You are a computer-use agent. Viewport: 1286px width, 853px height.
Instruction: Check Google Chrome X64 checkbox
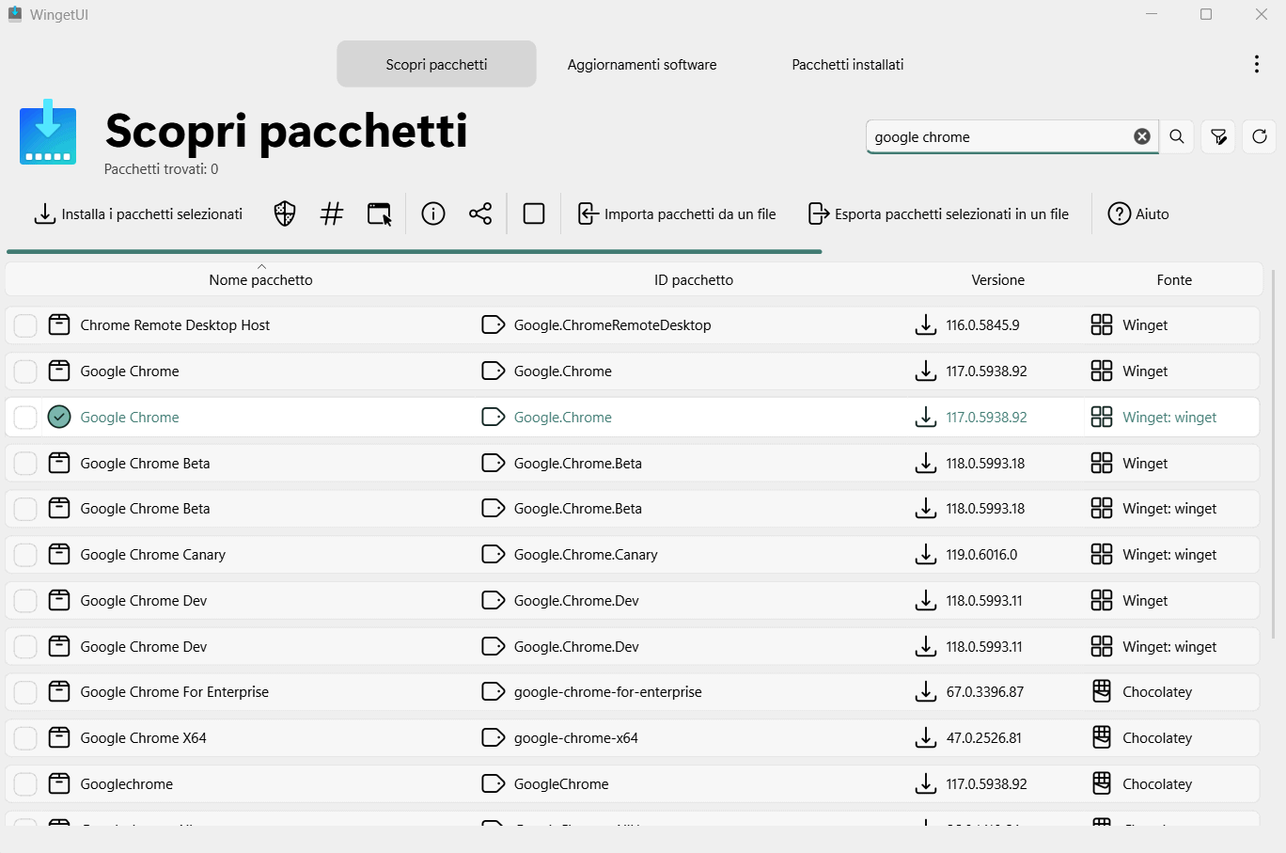click(x=25, y=738)
